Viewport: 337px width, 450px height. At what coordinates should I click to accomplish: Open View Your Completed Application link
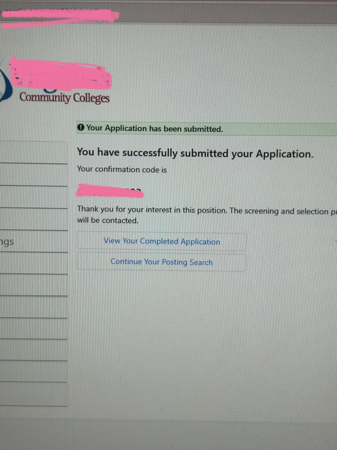[x=162, y=241]
